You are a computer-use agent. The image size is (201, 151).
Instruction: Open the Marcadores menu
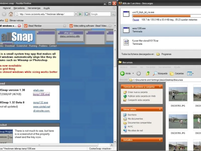(x=19, y=8)
